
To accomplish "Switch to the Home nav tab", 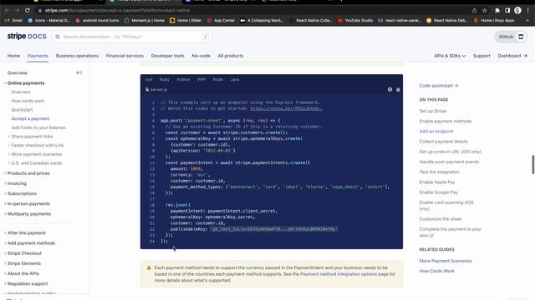I will coord(13,56).
